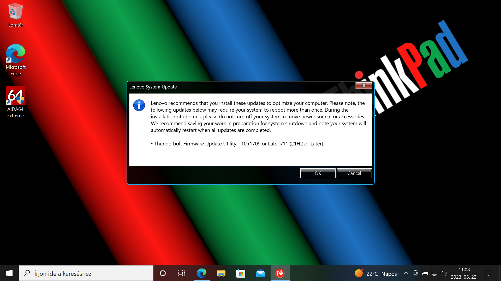Open the notification center icon
The height and width of the screenshot is (281, 501).
point(488,273)
